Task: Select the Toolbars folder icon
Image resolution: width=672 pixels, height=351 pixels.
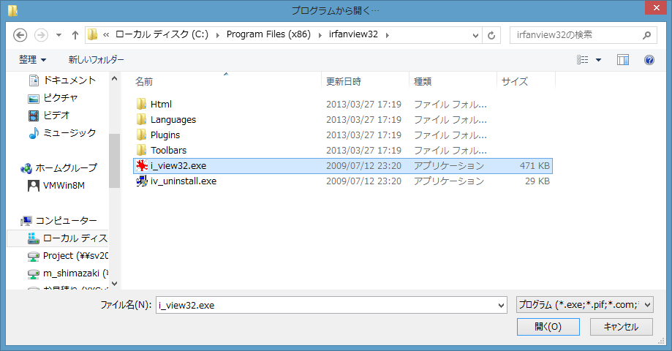Action: 141,151
